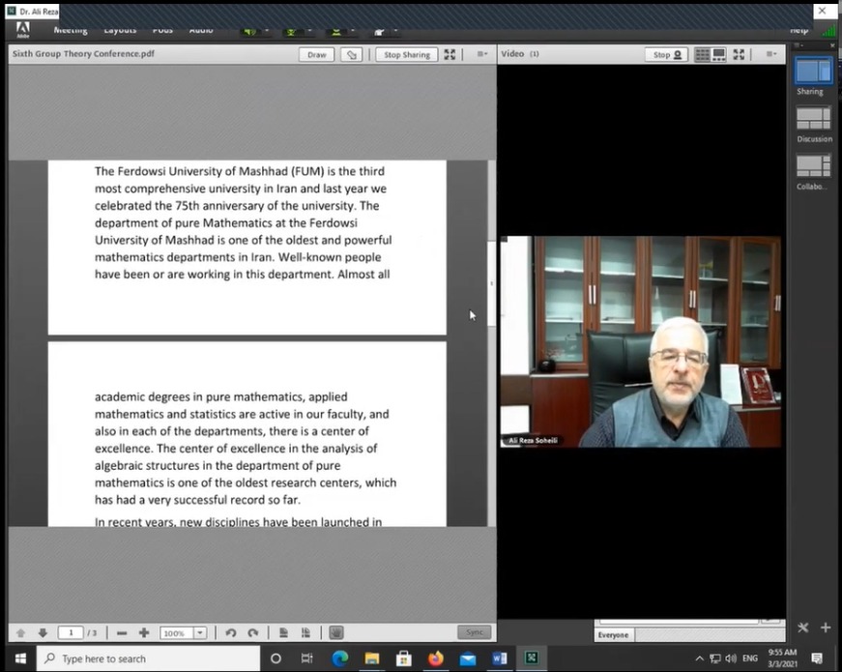Click the page number input field

point(70,632)
